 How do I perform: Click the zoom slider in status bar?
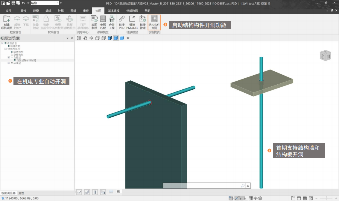[327, 198]
